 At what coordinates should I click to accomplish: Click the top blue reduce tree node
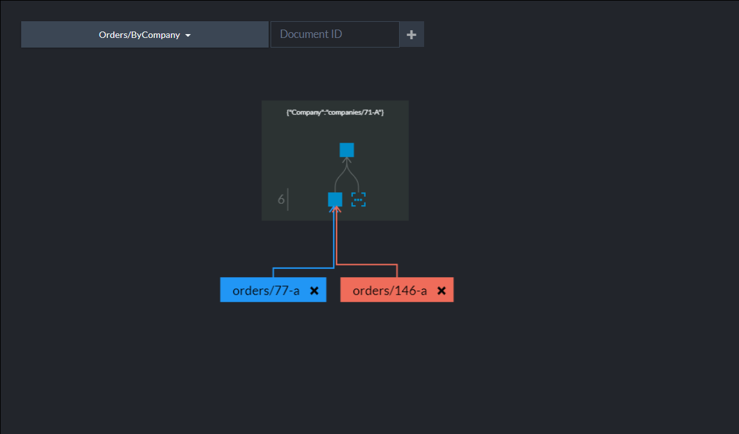click(347, 150)
